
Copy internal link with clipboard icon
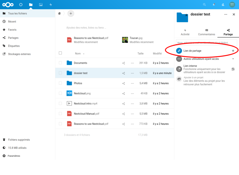(x=233, y=69)
